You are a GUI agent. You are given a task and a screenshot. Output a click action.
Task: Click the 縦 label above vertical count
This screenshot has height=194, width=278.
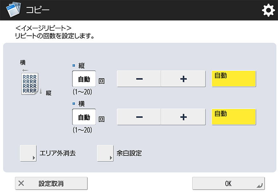pyautogui.click(x=82, y=66)
